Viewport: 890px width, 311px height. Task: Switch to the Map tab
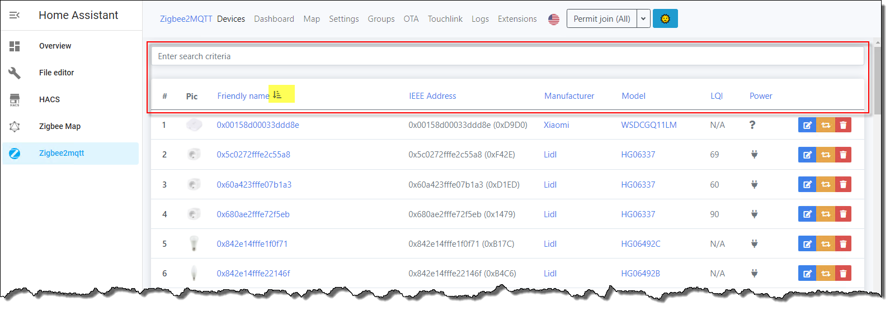pos(312,19)
